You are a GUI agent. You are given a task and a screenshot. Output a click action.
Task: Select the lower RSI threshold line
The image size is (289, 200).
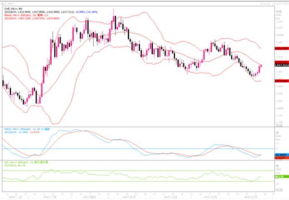pos(125,181)
